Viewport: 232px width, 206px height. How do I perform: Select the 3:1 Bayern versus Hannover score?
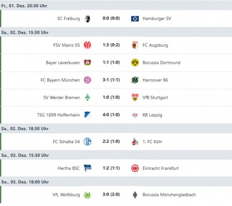[x=111, y=80]
